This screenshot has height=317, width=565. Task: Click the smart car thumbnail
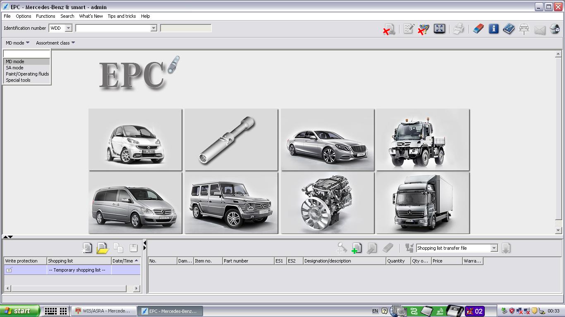point(135,140)
